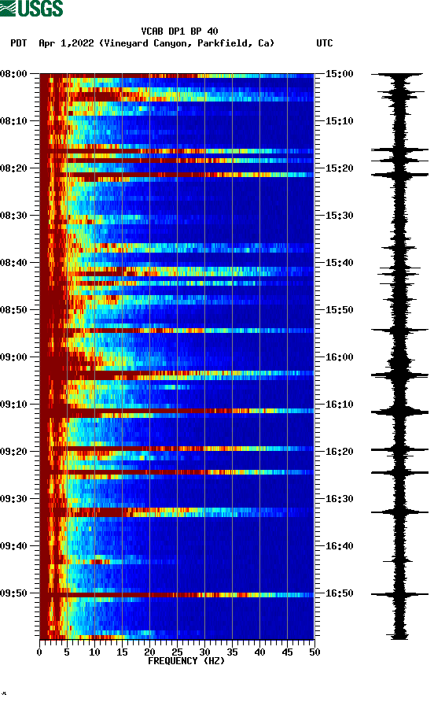The image size is (434, 702).
Task: Click the date text Apr 1,2022
Action: (x=66, y=43)
